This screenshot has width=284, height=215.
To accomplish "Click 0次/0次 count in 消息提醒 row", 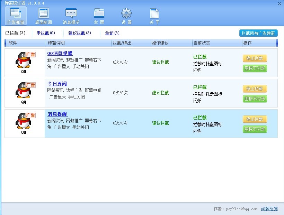I will (x=120, y=123).
